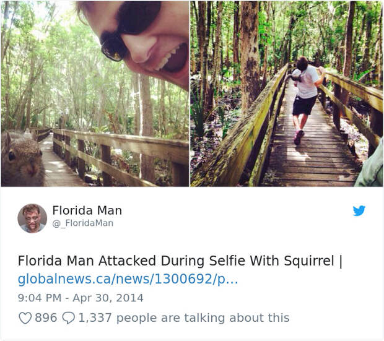Click the reply speech bubble icon
Image resolution: width=384 pixels, height=341 pixels.
pos(69,318)
